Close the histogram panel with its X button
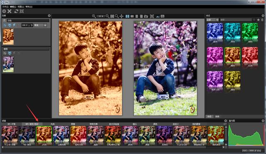Image resolution: width=266 pixels, height=154 pixels. pyautogui.click(x=263, y=121)
